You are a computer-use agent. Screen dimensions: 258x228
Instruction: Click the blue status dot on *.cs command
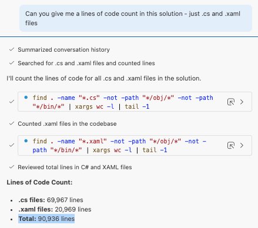point(26,97)
